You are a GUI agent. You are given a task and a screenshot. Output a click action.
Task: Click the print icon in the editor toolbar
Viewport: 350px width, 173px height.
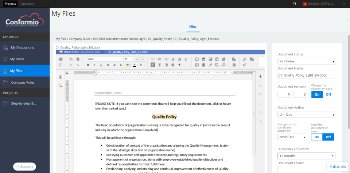[61, 59]
